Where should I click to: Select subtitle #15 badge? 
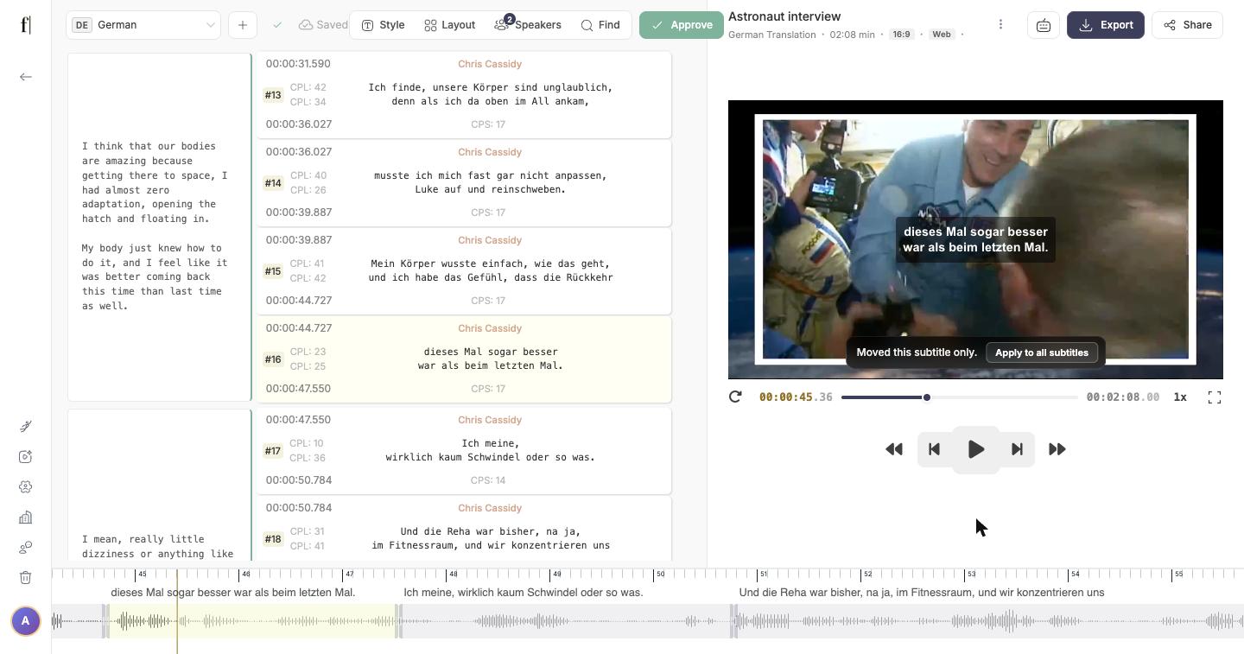click(273, 271)
